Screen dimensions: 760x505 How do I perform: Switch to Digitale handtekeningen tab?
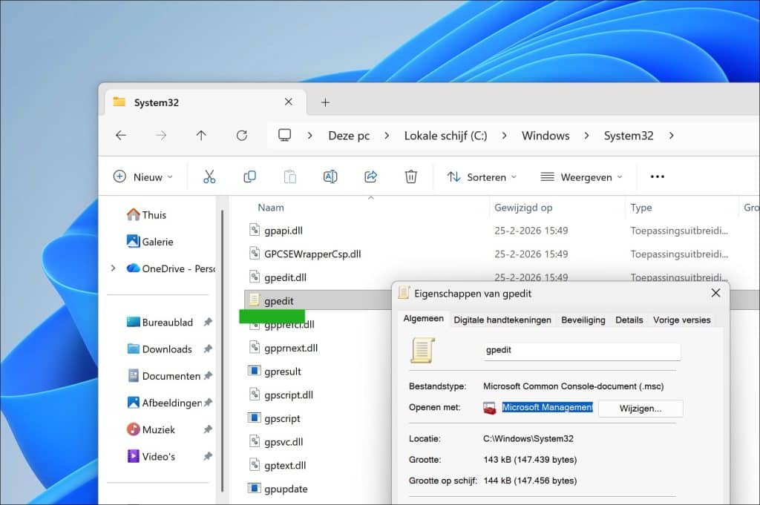tap(502, 320)
